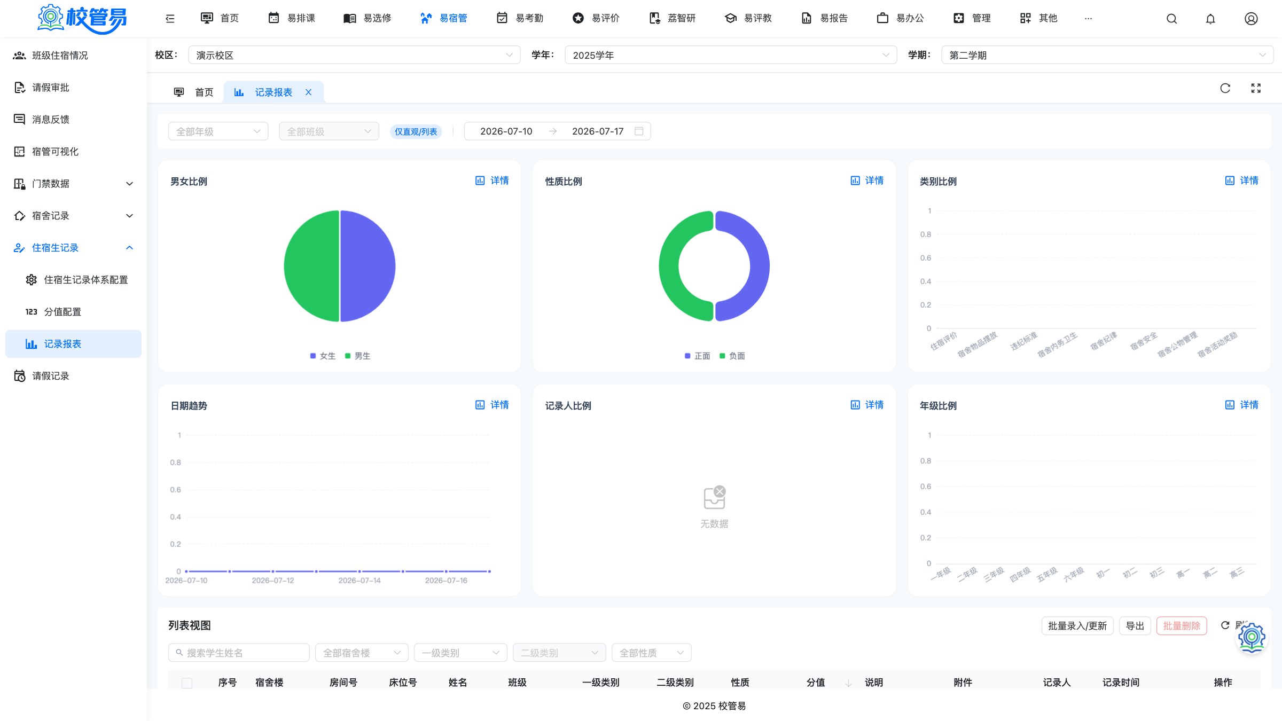
Task: Open the 二级类别 filter dropdown
Action: coord(559,653)
